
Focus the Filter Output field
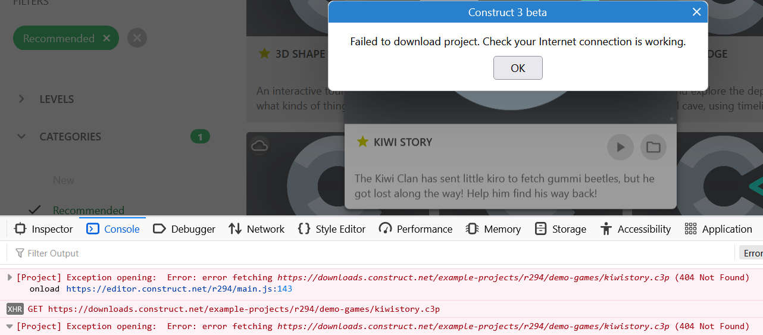[x=369, y=253]
